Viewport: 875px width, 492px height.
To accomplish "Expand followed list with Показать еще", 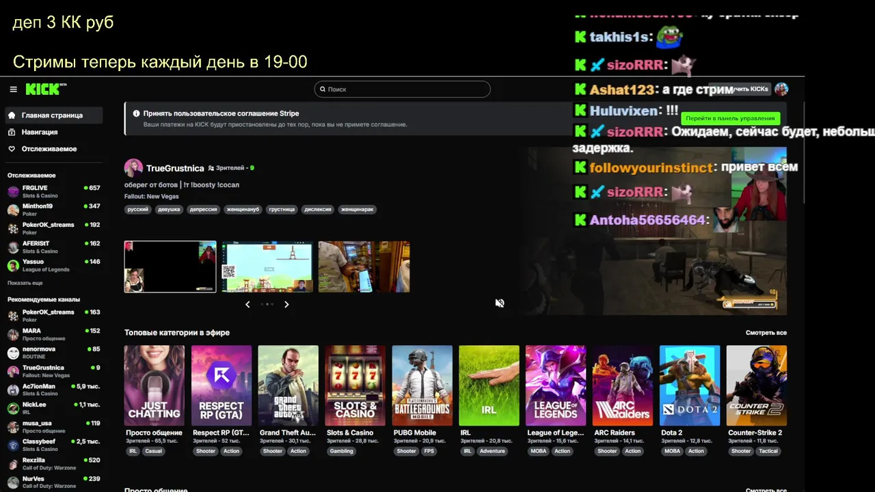I will click(x=25, y=283).
